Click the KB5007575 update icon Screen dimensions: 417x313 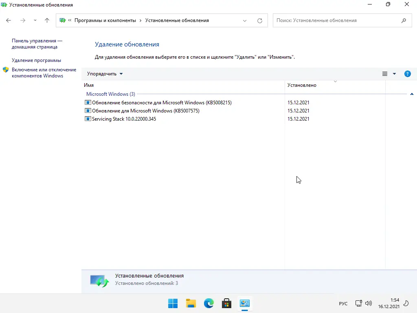88,110
